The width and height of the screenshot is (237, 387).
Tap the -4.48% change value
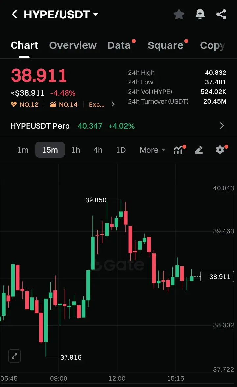point(63,93)
